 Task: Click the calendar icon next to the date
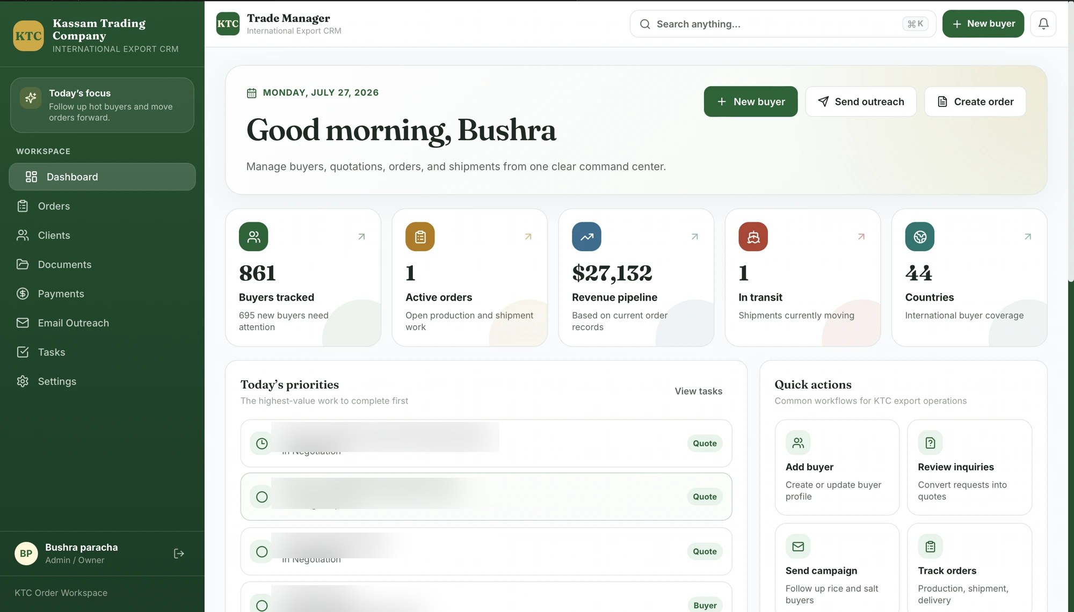[x=251, y=93]
